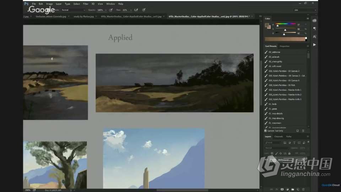The width and height of the screenshot is (341, 192).
Task: Open the Tool Presets panel menu
Action: point(308,46)
